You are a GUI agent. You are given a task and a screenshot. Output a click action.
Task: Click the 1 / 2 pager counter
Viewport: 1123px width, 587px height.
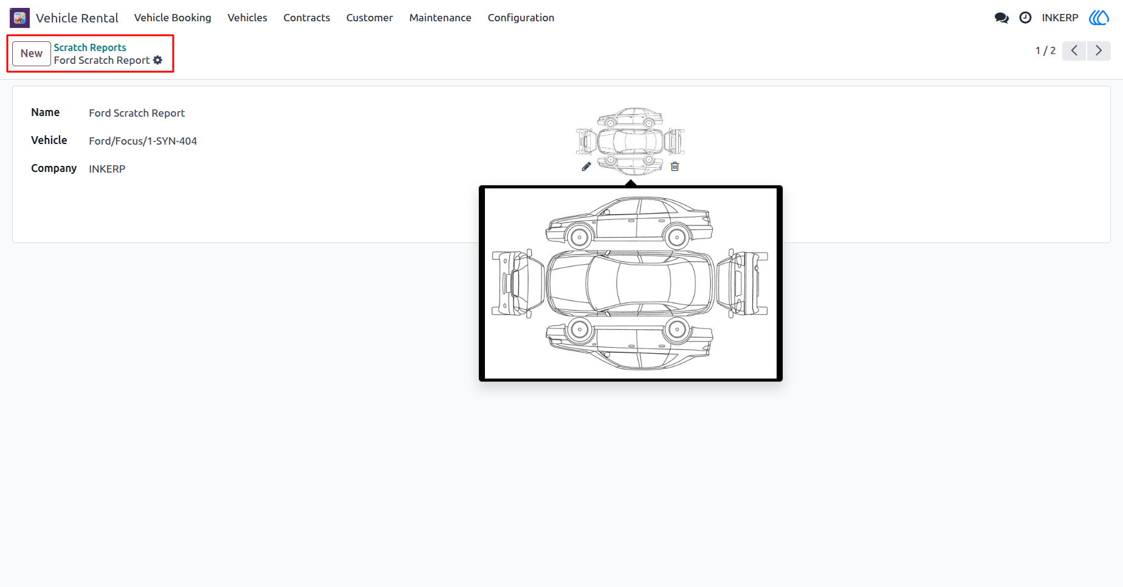click(1045, 50)
